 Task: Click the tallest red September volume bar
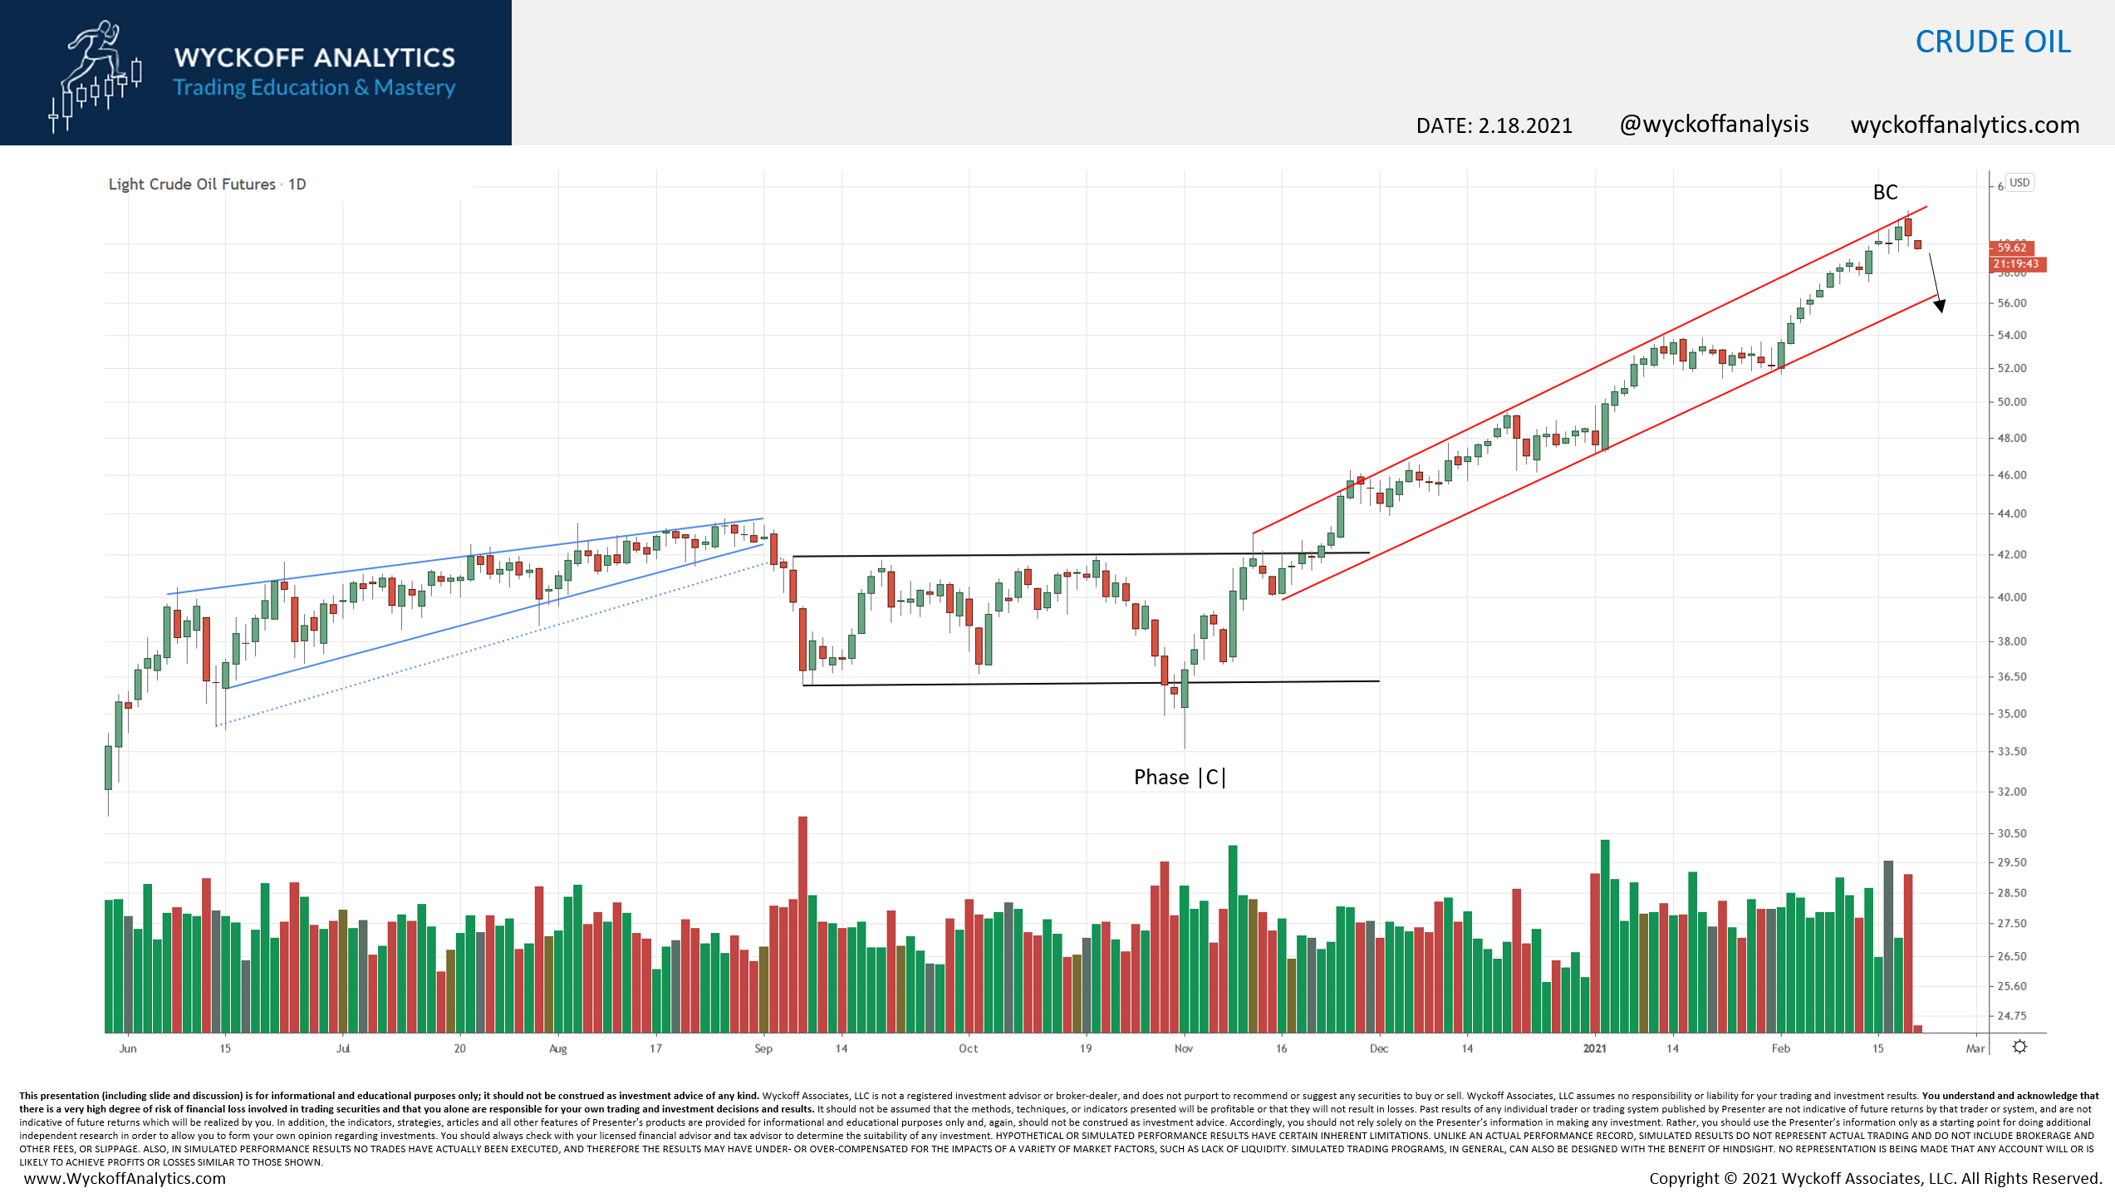pos(802,922)
